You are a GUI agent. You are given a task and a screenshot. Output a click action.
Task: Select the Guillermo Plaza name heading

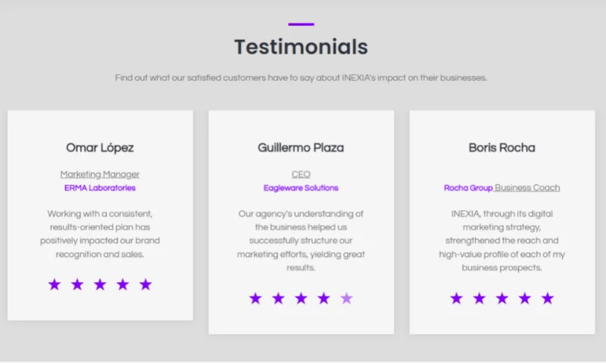301,147
